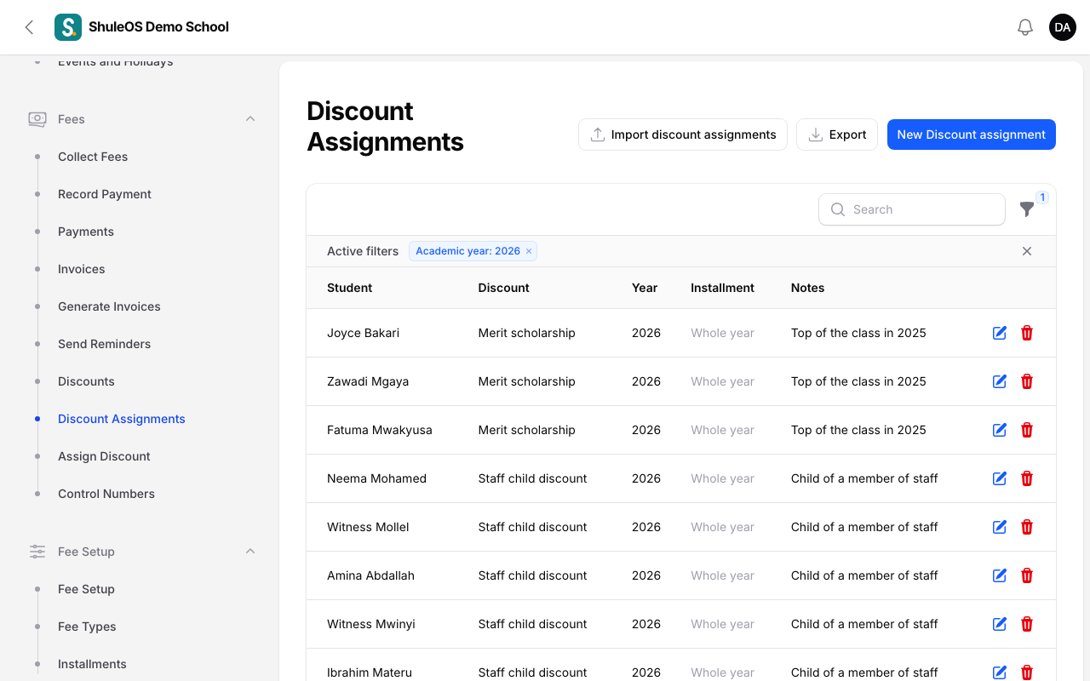Select the Ibrahim Materu name cell

[370, 672]
